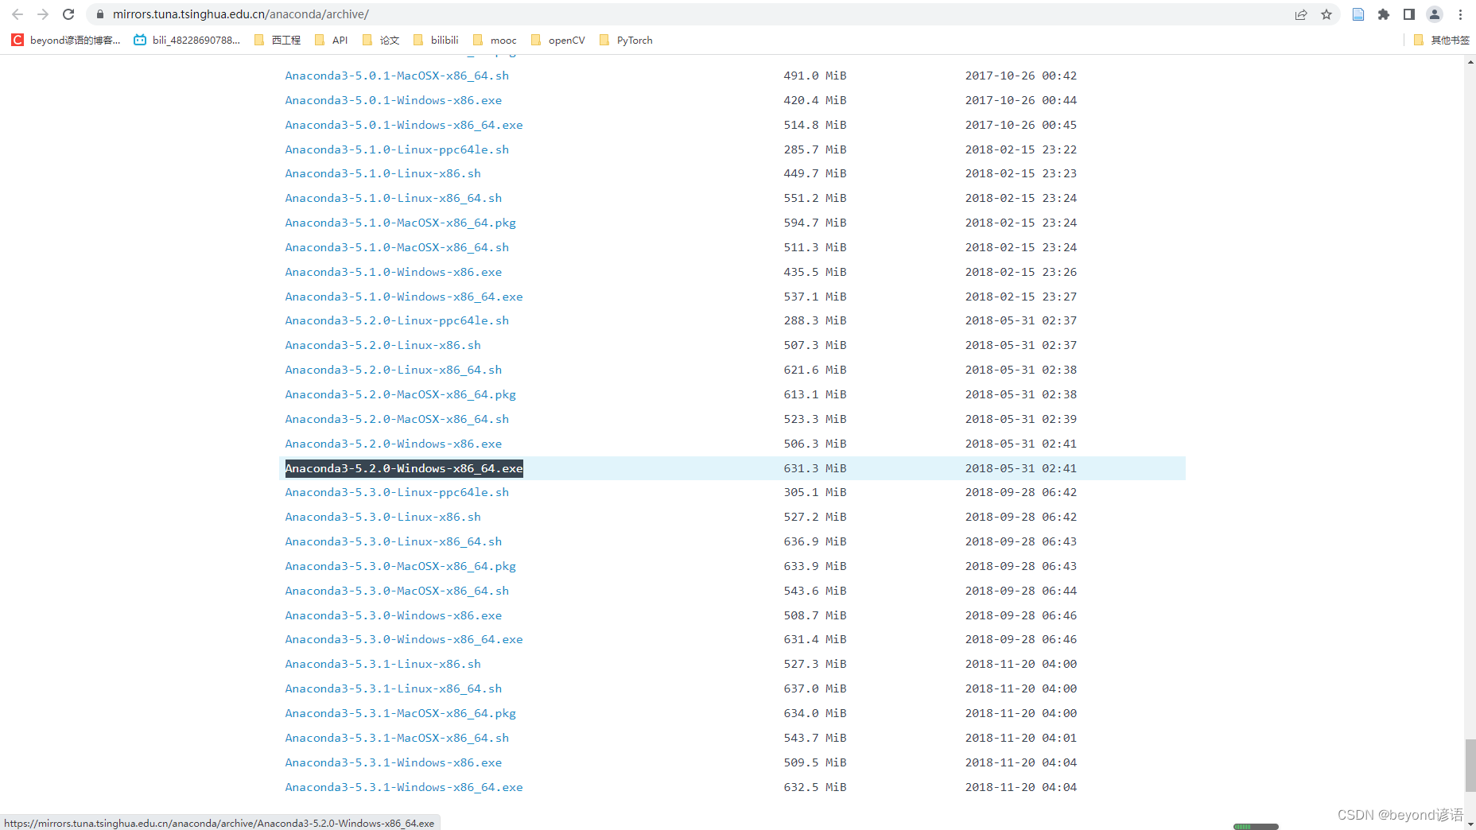Download Anaconda3-5.3.1-Linux-x86_64.sh
The image size is (1476, 830).
tap(394, 688)
